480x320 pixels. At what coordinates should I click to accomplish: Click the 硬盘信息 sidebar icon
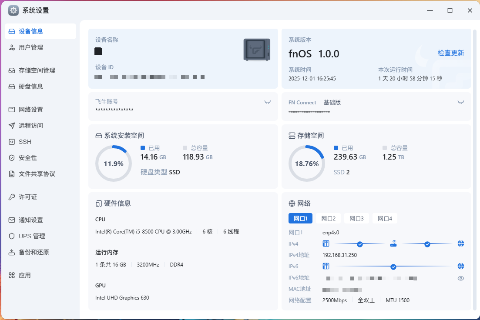(x=11, y=86)
